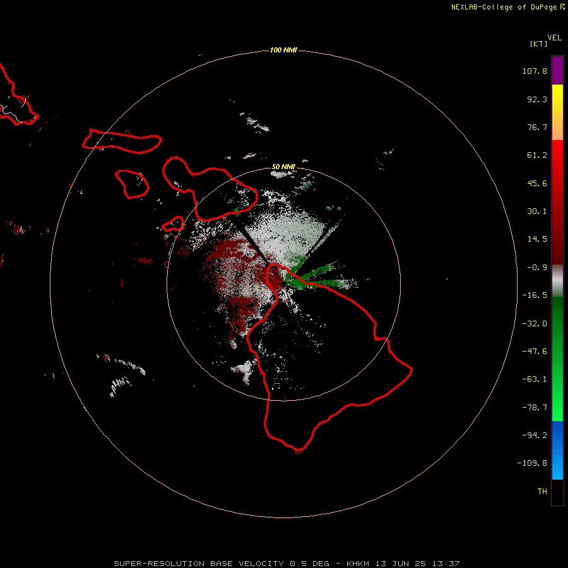Click the 76.7 velocity scale value
The image size is (568, 568).
click(537, 127)
